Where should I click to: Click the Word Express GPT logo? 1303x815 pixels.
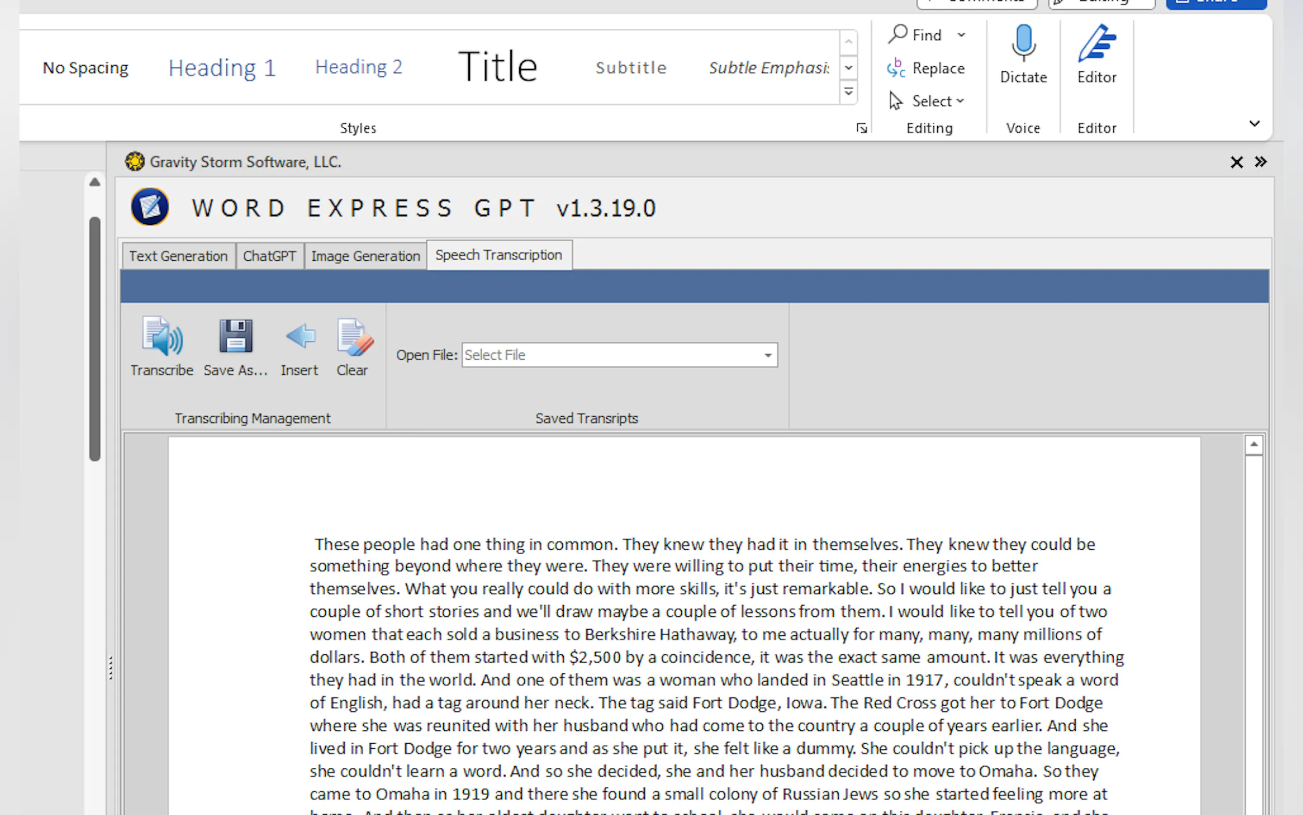coord(150,207)
